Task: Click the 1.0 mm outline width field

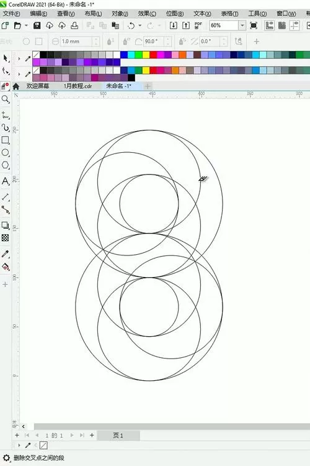Action: tap(76, 41)
